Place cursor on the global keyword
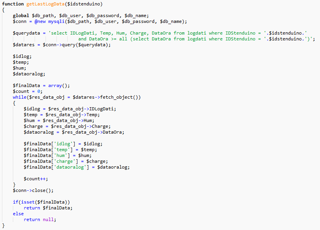Viewport: 320px width, 230px height. pyautogui.click(x=21, y=16)
